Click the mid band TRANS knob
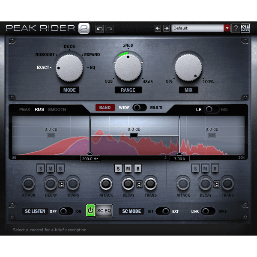257x257 pixels. pyautogui.click(x=150, y=184)
